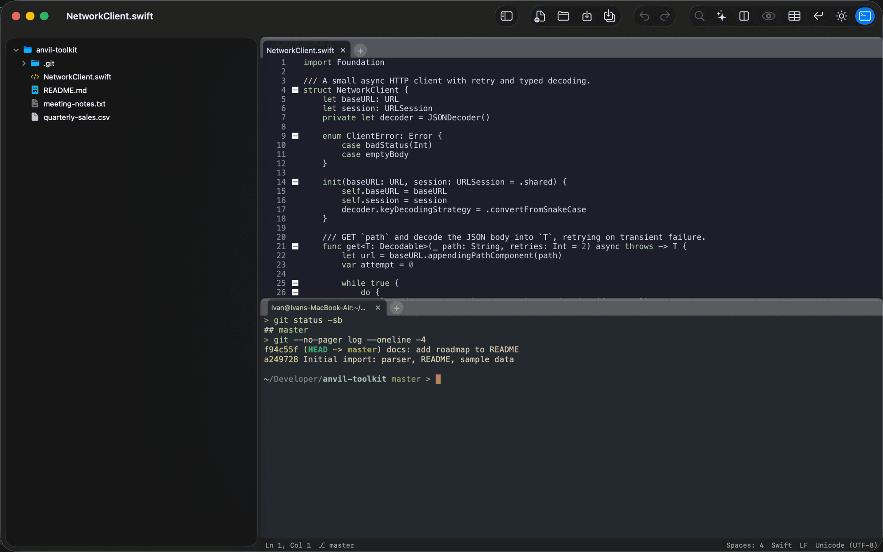
Task: Toggle the terminal panel button
Action: pos(865,16)
